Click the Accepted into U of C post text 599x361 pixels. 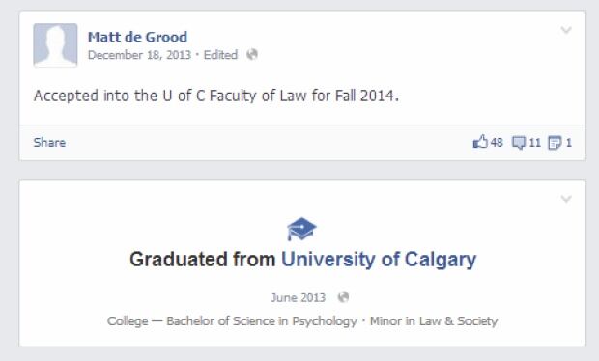click(x=216, y=96)
